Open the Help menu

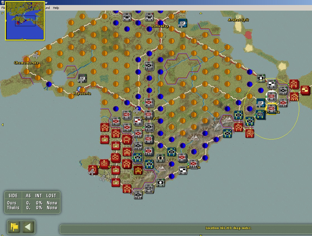[x=56, y=8]
